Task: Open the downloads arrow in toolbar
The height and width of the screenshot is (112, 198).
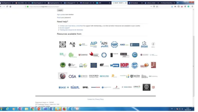Action: pyautogui.click(x=172, y=7)
